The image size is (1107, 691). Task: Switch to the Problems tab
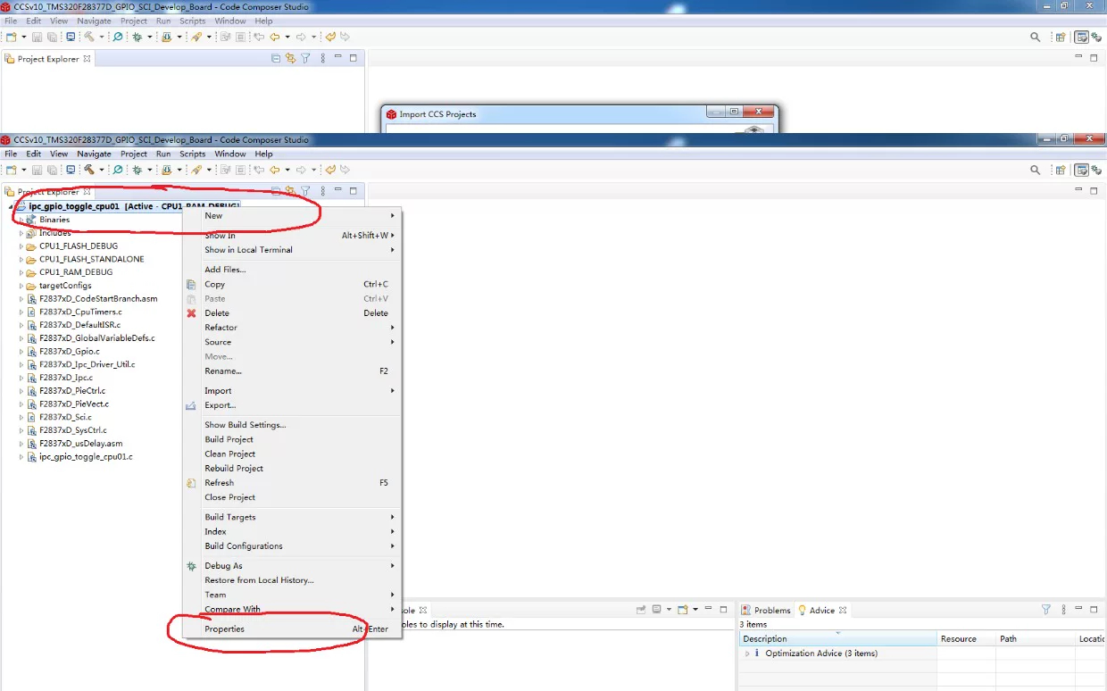point(766,611)
